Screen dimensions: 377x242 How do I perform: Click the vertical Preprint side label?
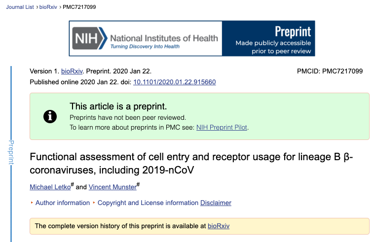(x=12, y=152)
